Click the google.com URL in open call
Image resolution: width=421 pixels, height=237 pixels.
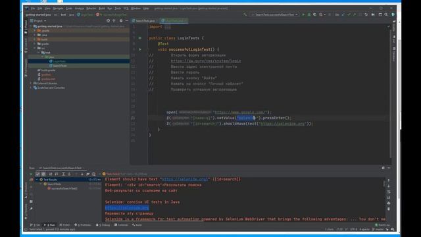point(240,113)
